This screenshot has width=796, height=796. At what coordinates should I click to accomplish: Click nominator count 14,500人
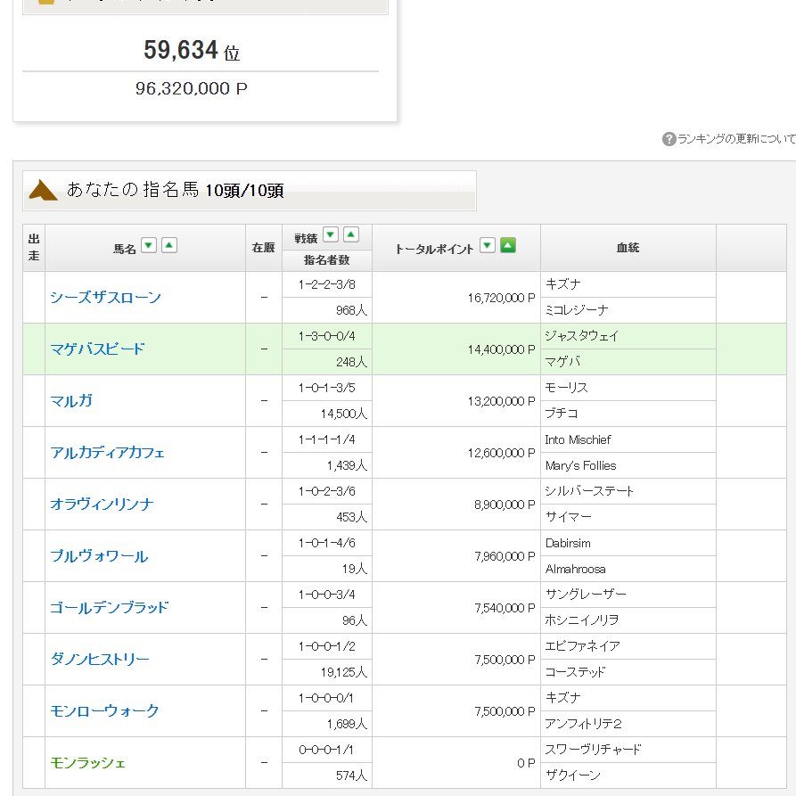click(344, 414)
